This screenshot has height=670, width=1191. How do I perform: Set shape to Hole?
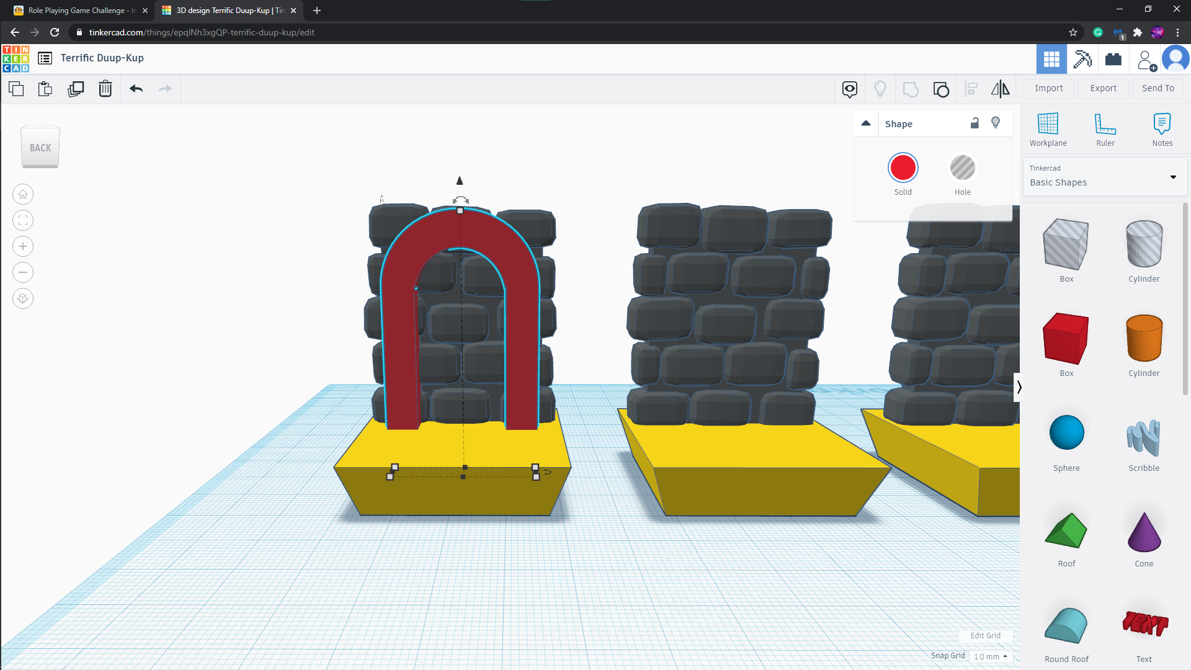[962, 168]
